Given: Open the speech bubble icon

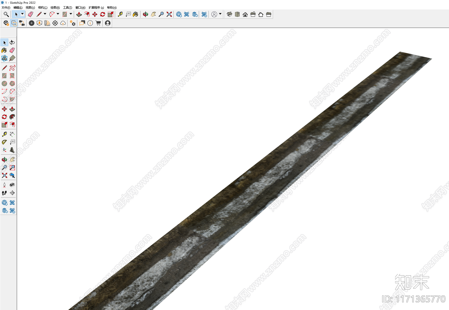Looking at the screenshot, I should (82, 23).
